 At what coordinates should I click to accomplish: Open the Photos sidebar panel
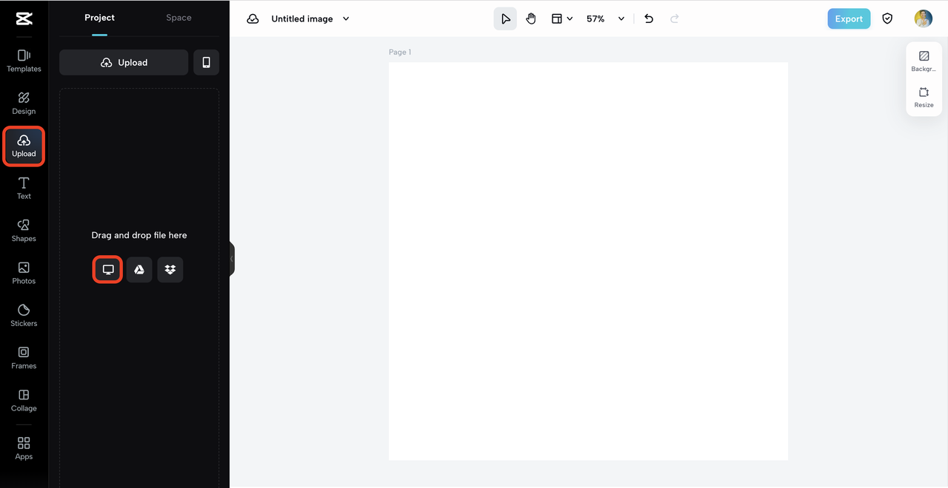(x=24, y=273)
